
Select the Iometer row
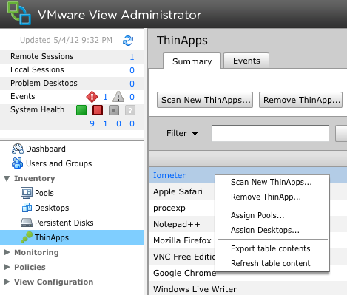tap(248, 175)
